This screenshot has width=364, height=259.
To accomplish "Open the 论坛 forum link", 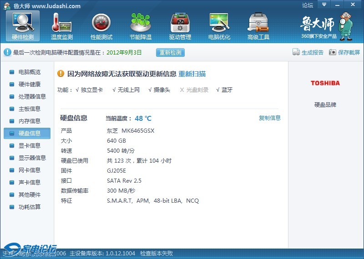I will click(x=308, y=5).
